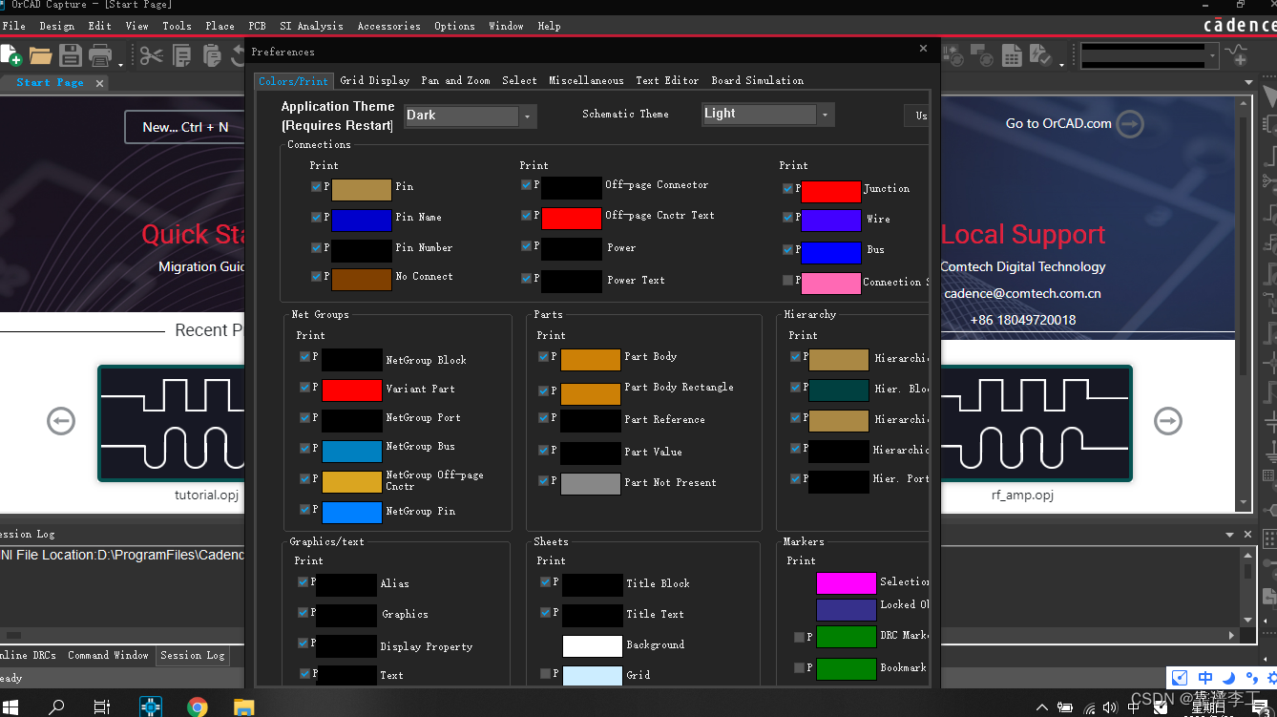
Task: Open the Accessories menu
Action: point(389,26)
